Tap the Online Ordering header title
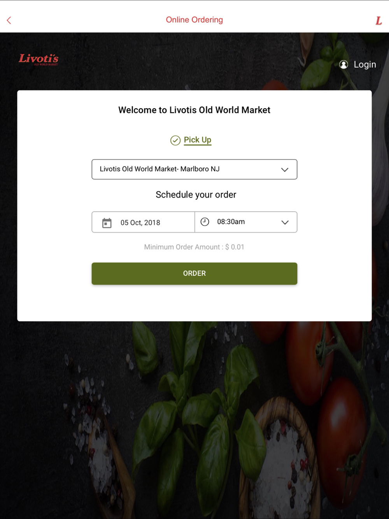The image size is (389, 519). pos(194,20)
